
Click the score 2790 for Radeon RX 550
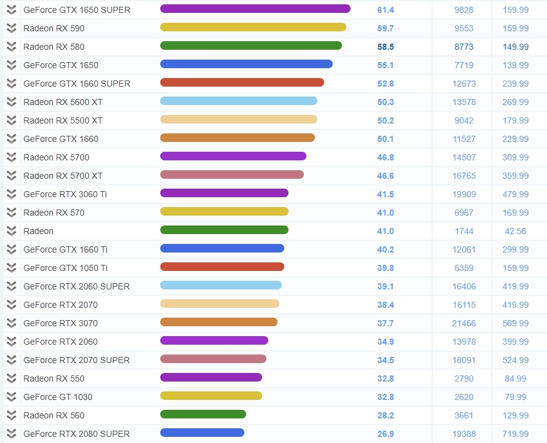(x=464, y=378)
